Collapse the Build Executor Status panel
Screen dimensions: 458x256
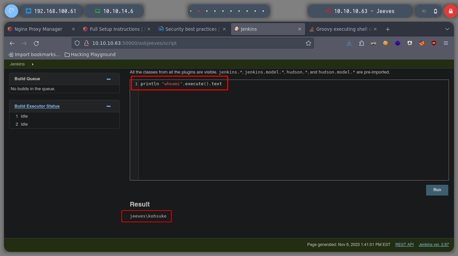108,106
